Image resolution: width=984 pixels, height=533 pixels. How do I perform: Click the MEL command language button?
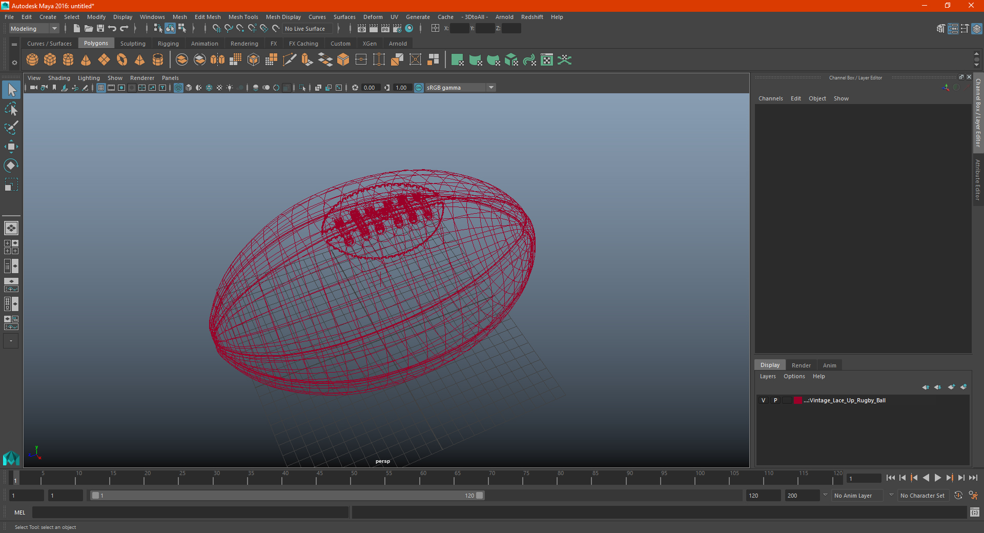coord(20,512)
